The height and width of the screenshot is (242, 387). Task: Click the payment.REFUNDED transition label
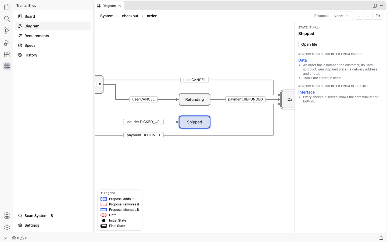click(246, 99)
